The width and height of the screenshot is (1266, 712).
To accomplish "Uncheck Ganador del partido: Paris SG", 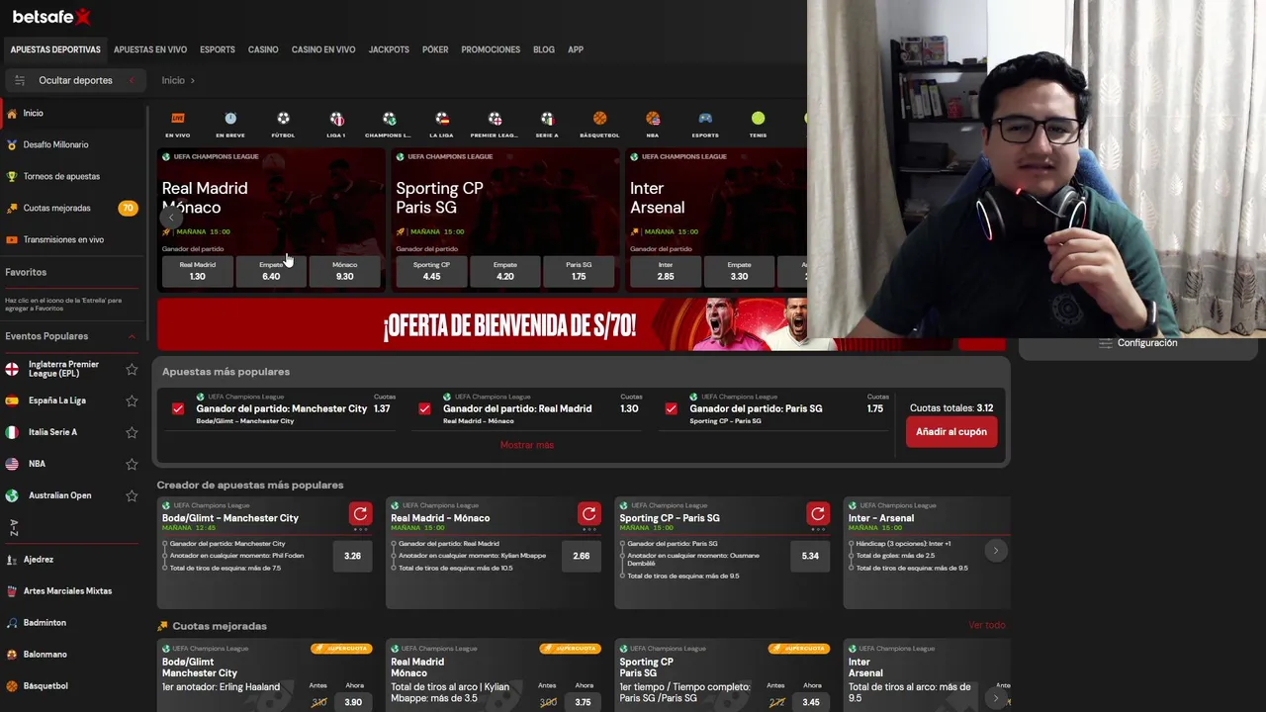I will 672,408.
